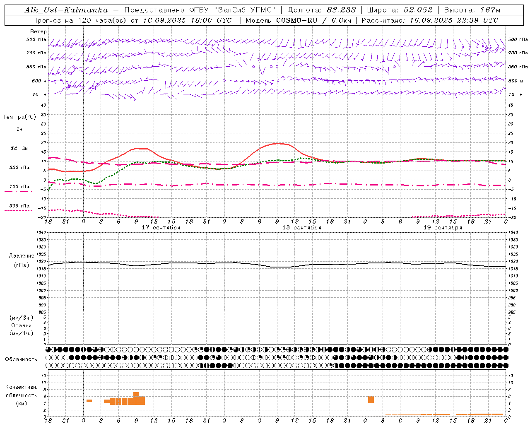Viewport: 530px width, 424px height.
Task: Click the Модель COSMO-RU / 6.6км label
Action: pos(299,20)
